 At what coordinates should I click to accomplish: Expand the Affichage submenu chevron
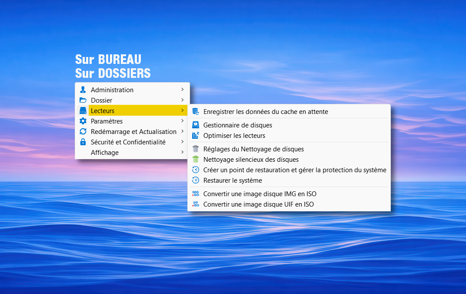183,152
